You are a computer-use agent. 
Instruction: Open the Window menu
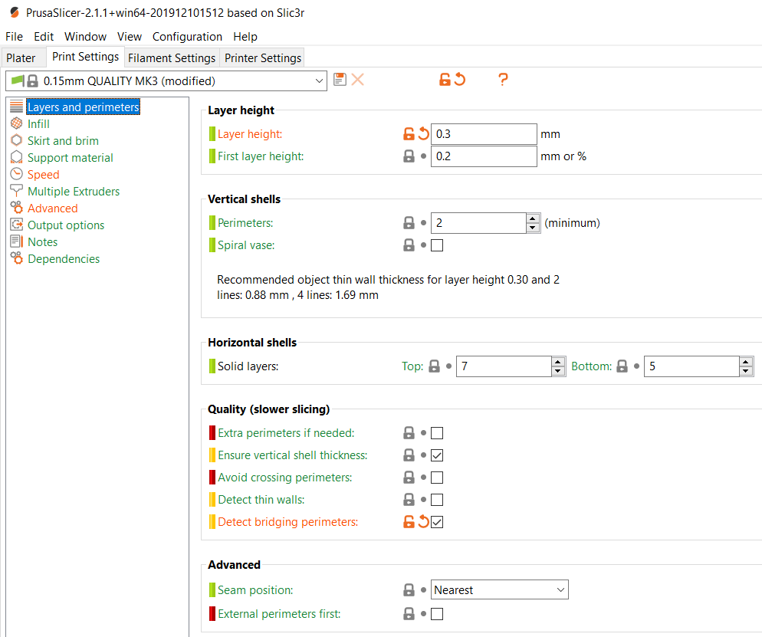coord(85,37)
